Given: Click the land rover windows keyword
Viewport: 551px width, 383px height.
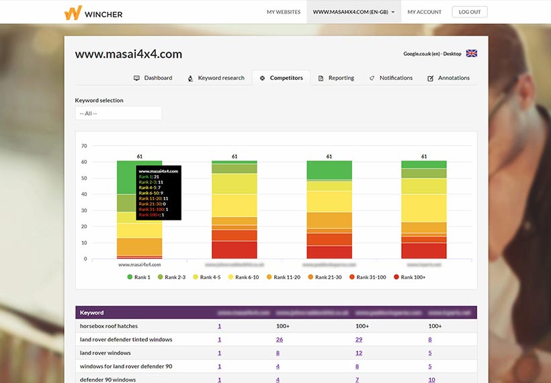Looking at the screenshot, I should (x=105, y=353).
